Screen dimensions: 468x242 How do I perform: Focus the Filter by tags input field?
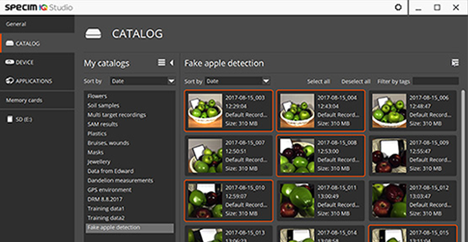(435, 81)
